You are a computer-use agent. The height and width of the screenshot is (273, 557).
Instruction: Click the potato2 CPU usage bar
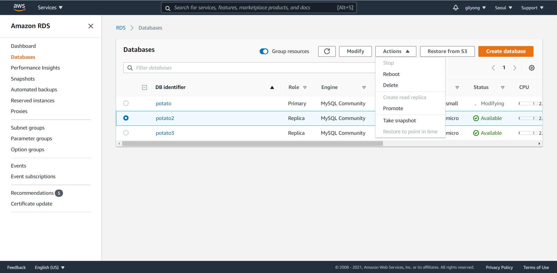point(528,118)
